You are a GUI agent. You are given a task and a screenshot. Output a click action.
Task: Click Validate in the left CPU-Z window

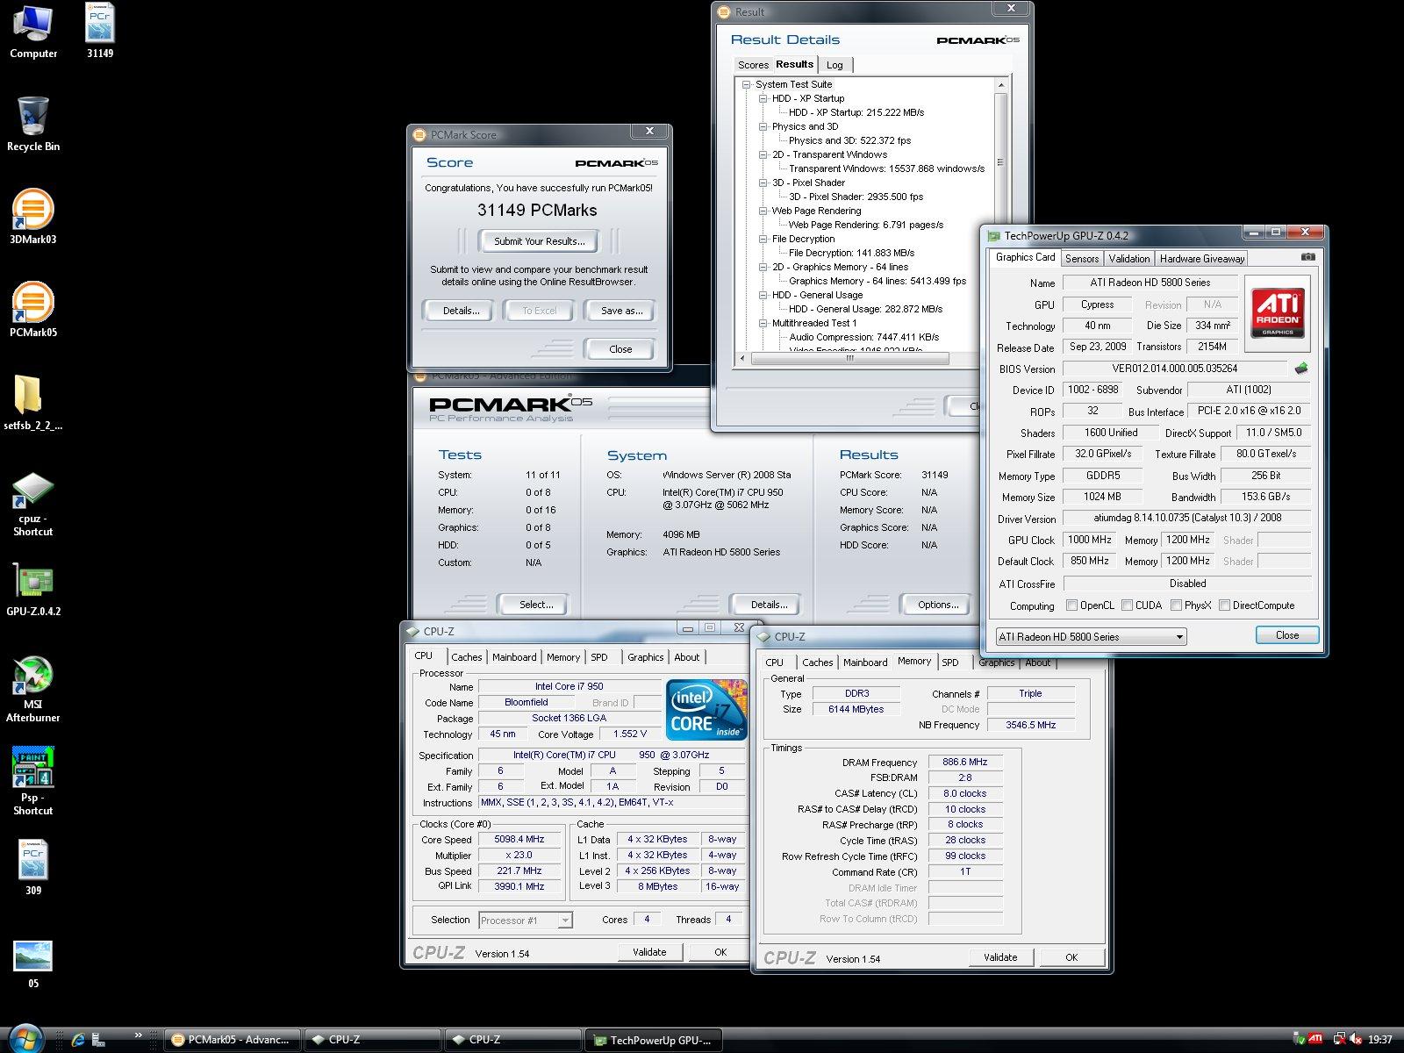(649, 952)
